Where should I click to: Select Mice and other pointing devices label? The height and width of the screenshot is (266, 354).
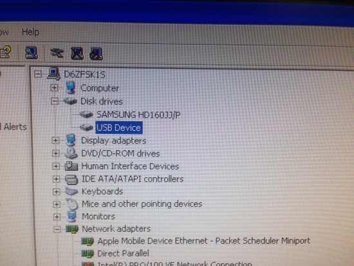point(142,204)
